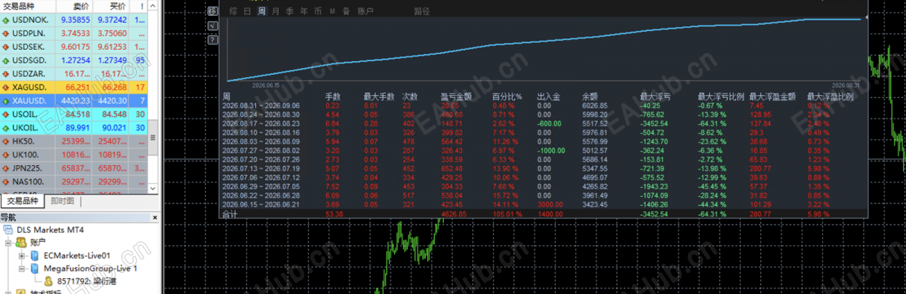The height and width of the screenshot is (294, 906).
Task: Select the 综 summary tab
Action: pyautogui.click(x=233, y=11)
